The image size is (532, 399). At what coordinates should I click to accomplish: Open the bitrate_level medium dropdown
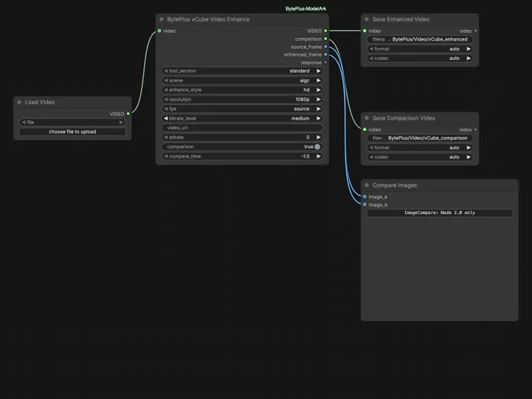coord(242,118)
